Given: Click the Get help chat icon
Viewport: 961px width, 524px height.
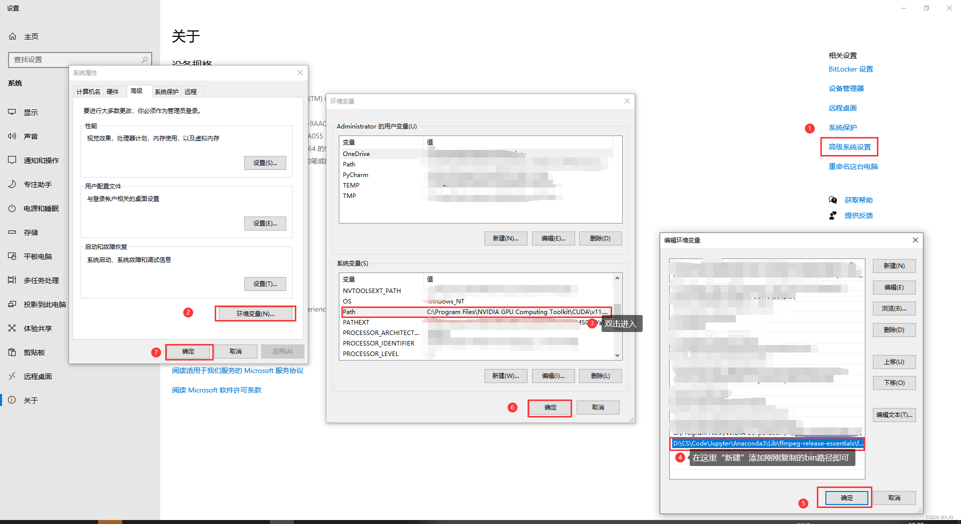Looking at the screenshot, I should (x=833, y=200).
